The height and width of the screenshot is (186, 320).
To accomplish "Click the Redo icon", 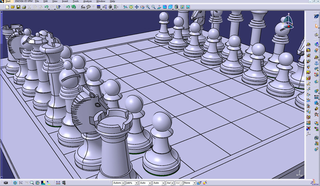I will tap(52, 7).
